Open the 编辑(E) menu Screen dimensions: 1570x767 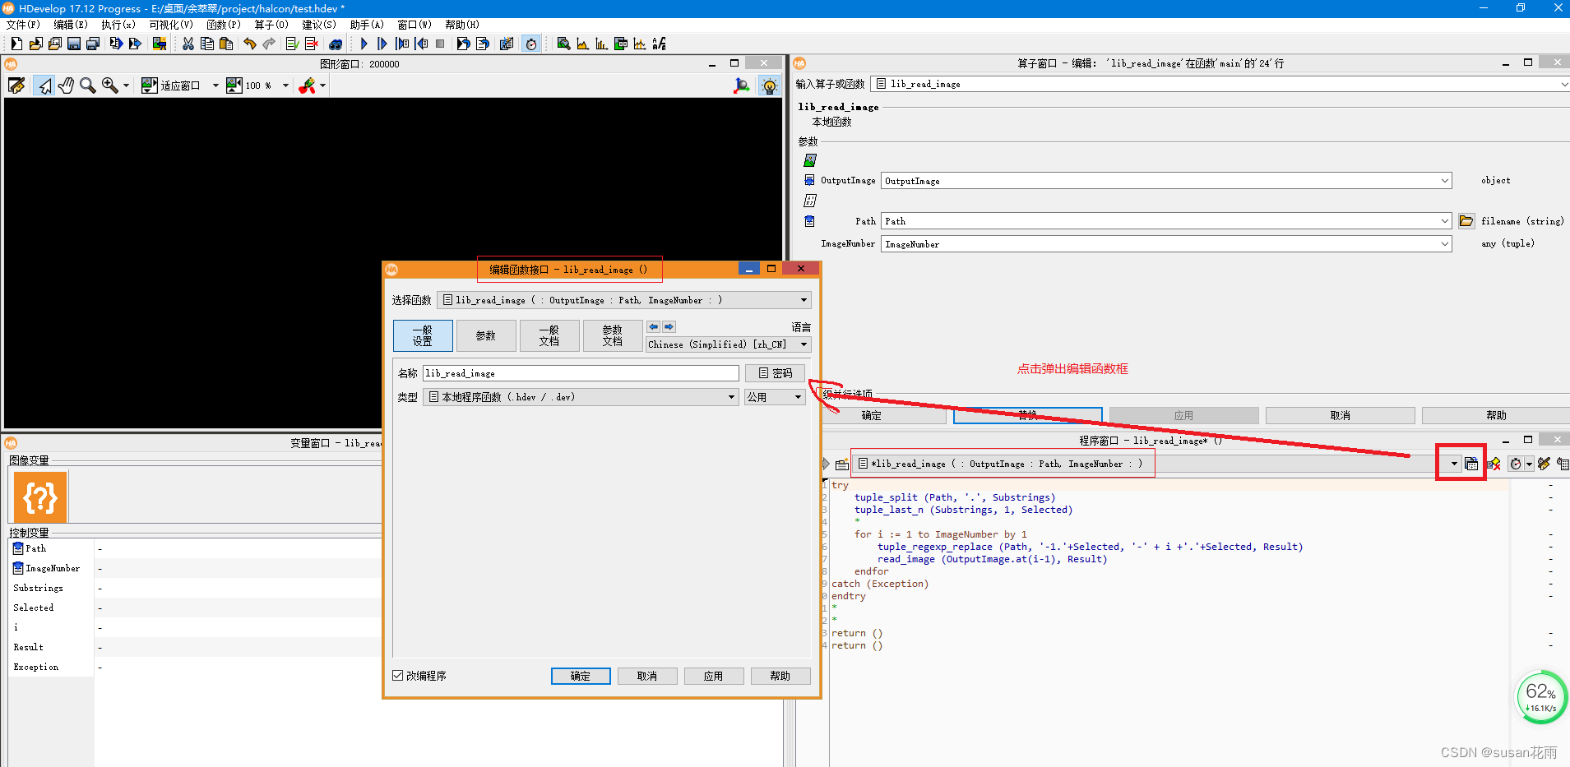tap(71, 25)
